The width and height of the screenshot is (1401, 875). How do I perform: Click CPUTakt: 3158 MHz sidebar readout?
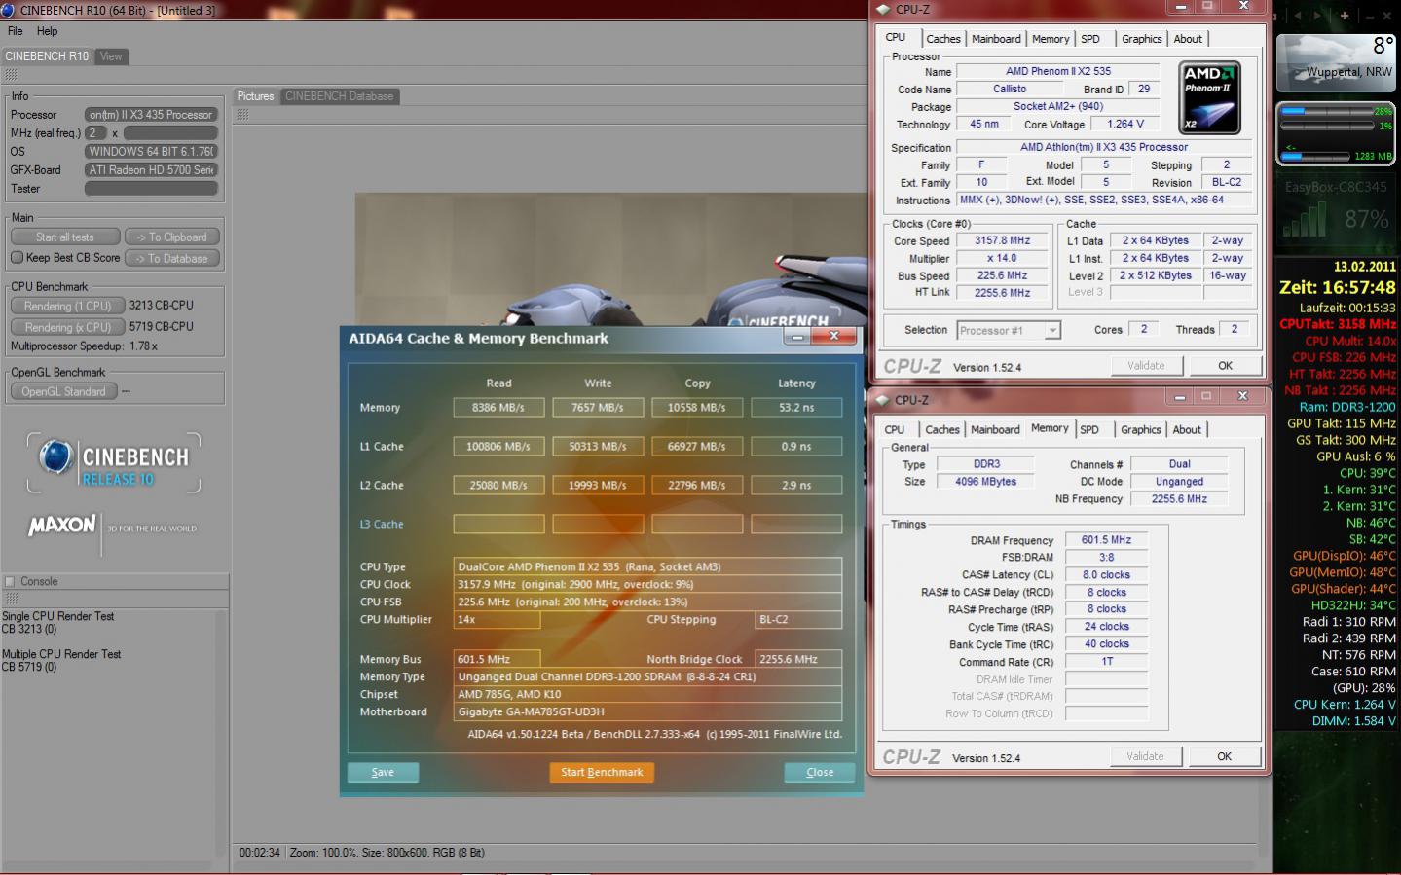click(x=1338, y=324)
